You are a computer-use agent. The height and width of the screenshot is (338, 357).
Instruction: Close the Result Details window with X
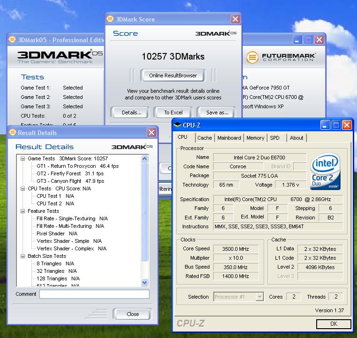click(x=151, y=132)
